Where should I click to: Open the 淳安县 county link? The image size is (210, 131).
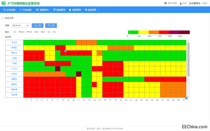tap(14, 95)
